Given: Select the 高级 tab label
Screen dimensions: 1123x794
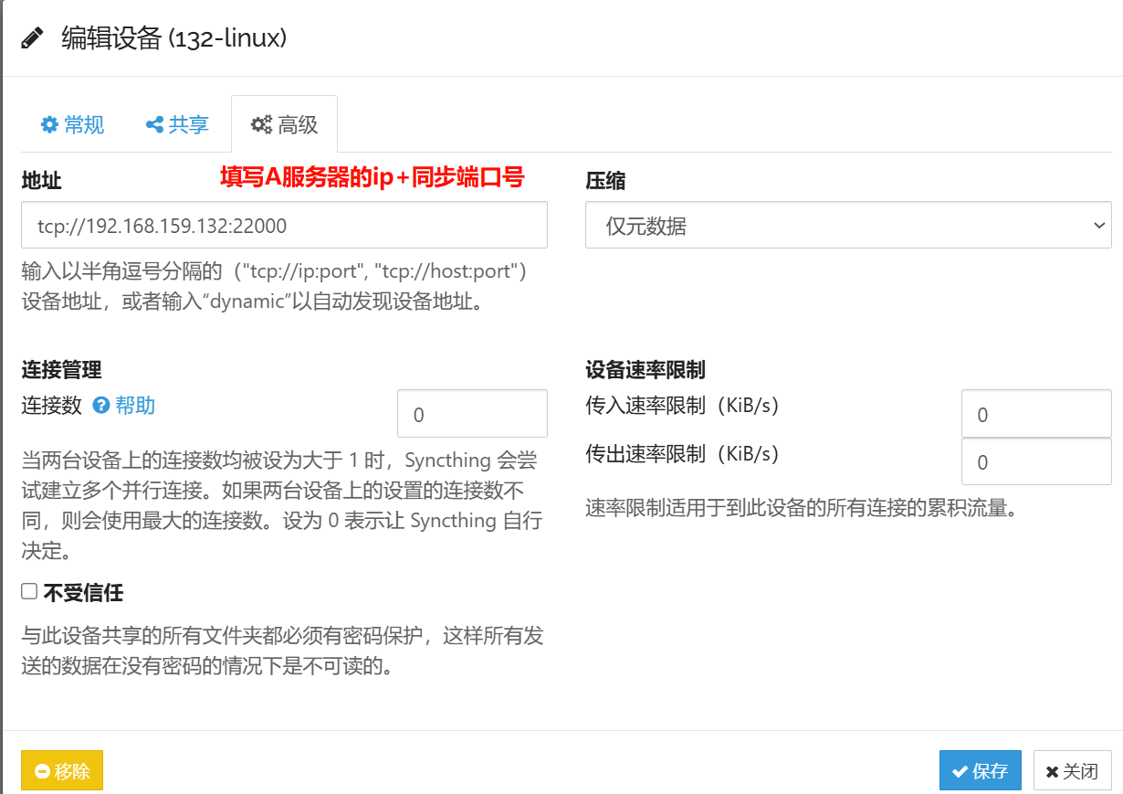Looking at the screenshot, I should pos(297,125).
